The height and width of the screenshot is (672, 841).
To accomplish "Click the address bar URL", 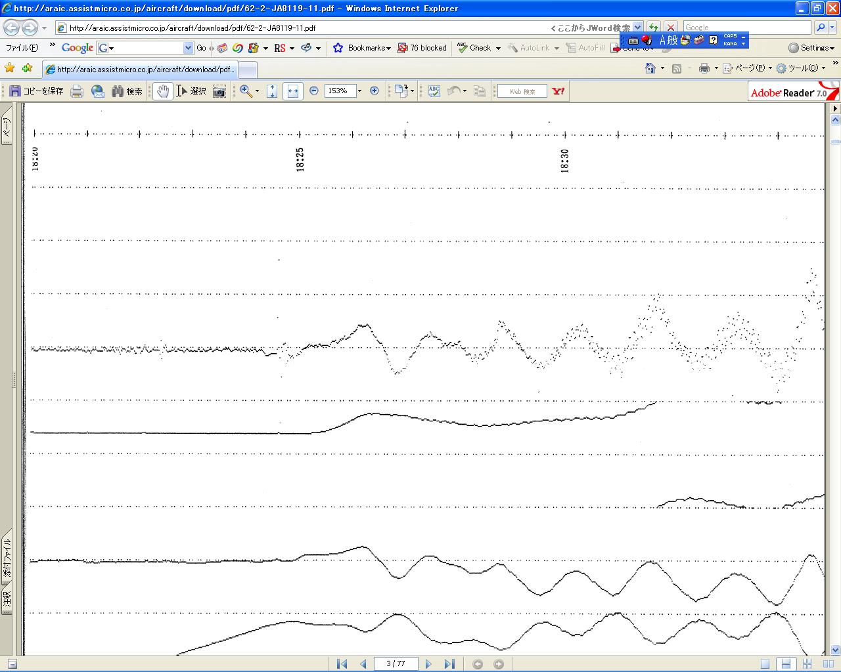I will (x=193, y=28).
